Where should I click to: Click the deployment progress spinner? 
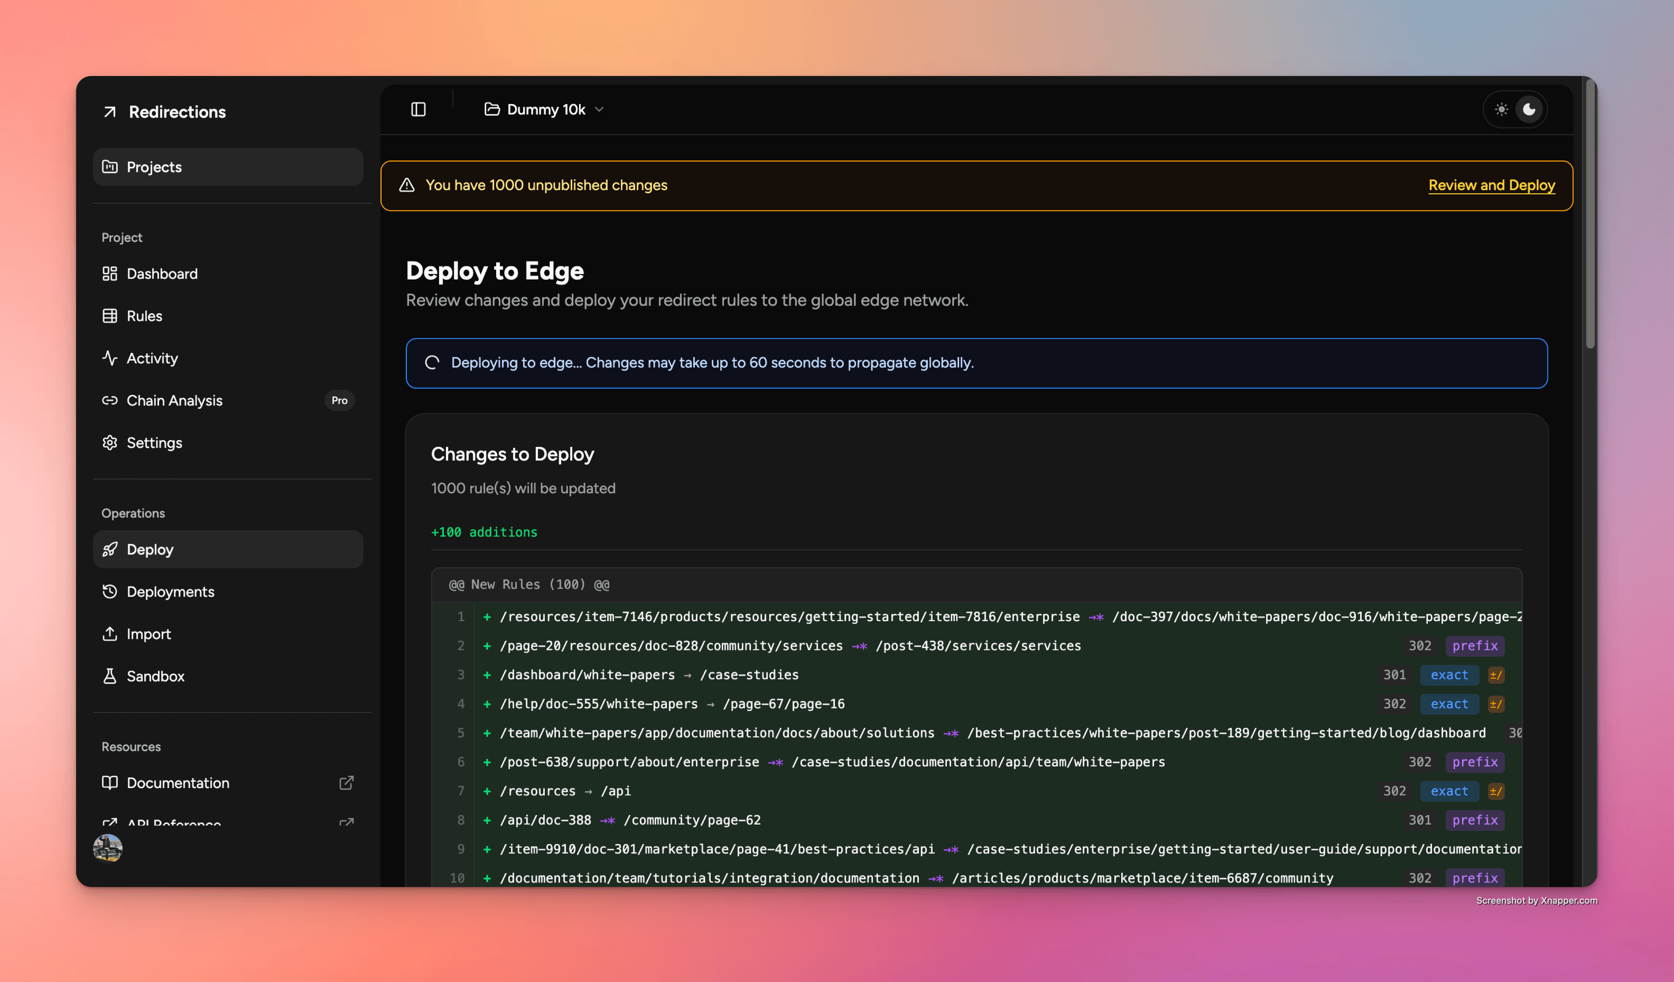coord(432,363)
